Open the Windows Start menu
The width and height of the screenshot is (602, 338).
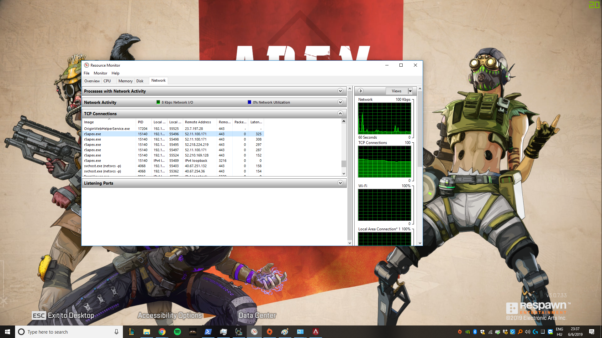(8, 332)
